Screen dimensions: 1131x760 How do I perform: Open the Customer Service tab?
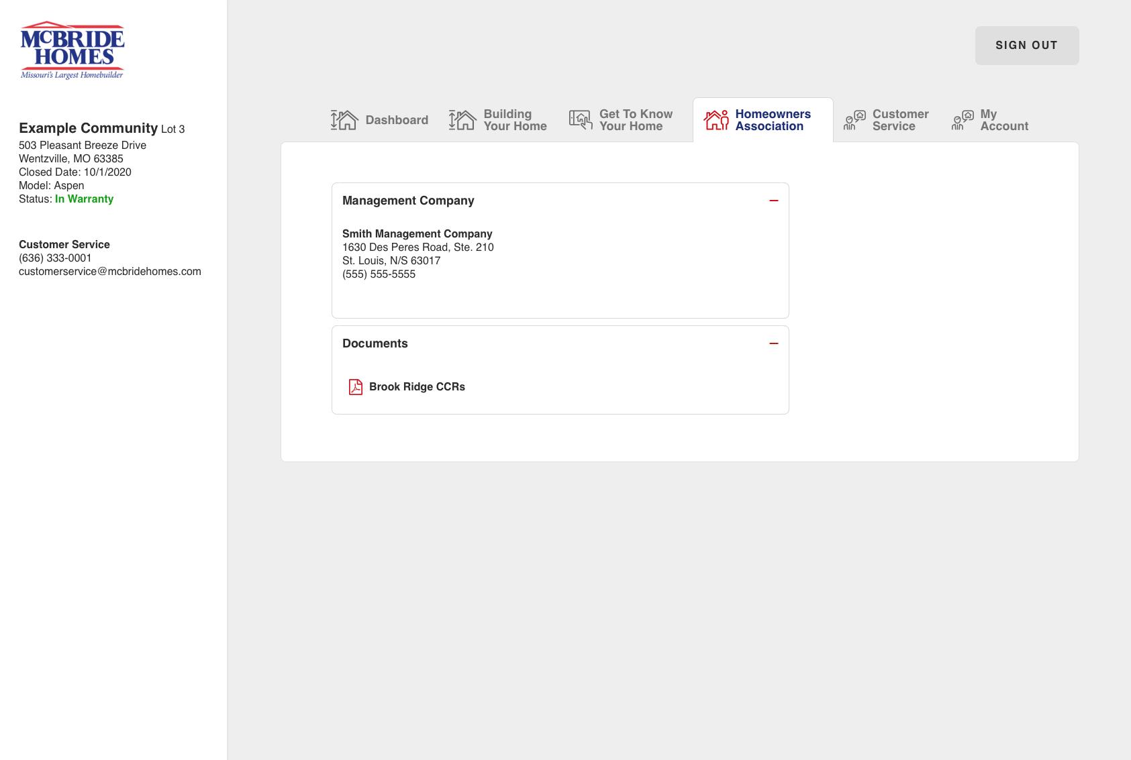point(899,119)
